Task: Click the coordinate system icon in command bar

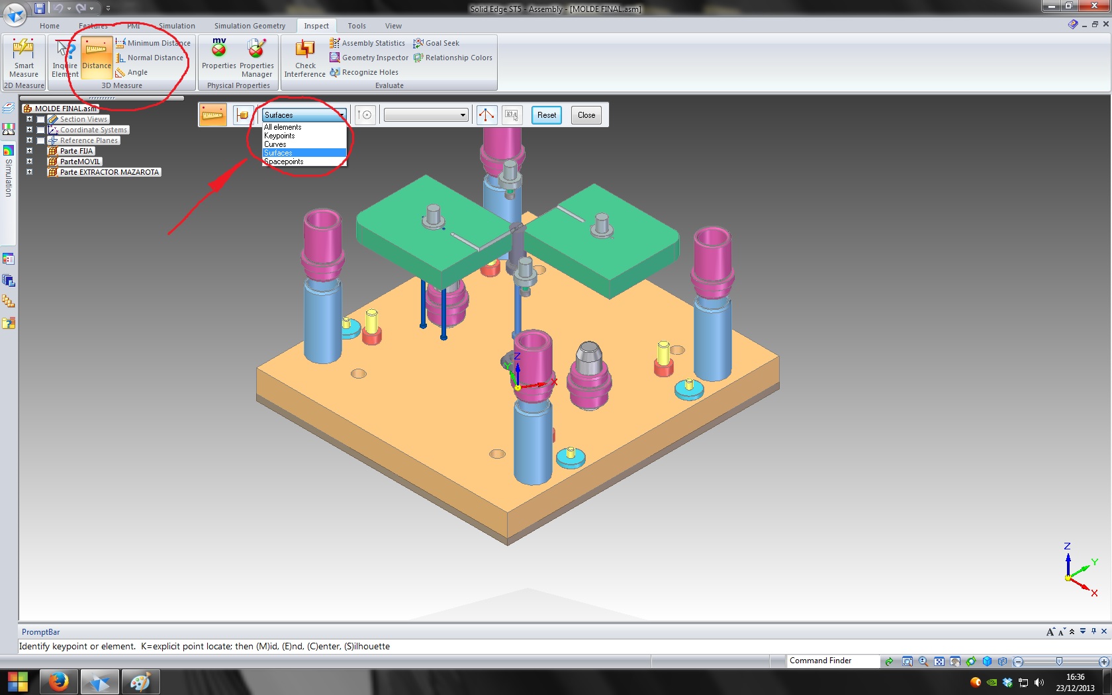Action: [x=486, y=115]
